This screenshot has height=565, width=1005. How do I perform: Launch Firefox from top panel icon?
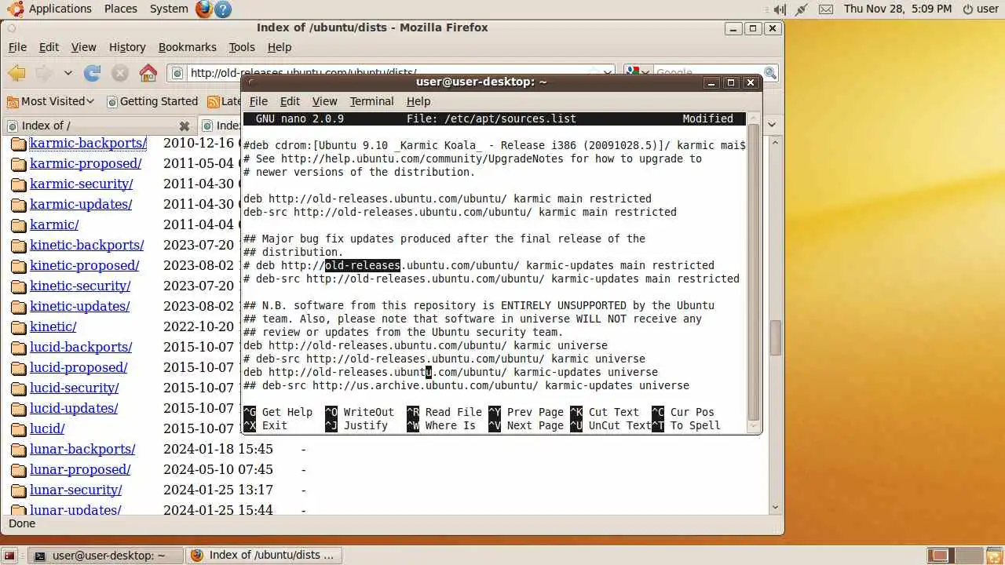(204, 9)
